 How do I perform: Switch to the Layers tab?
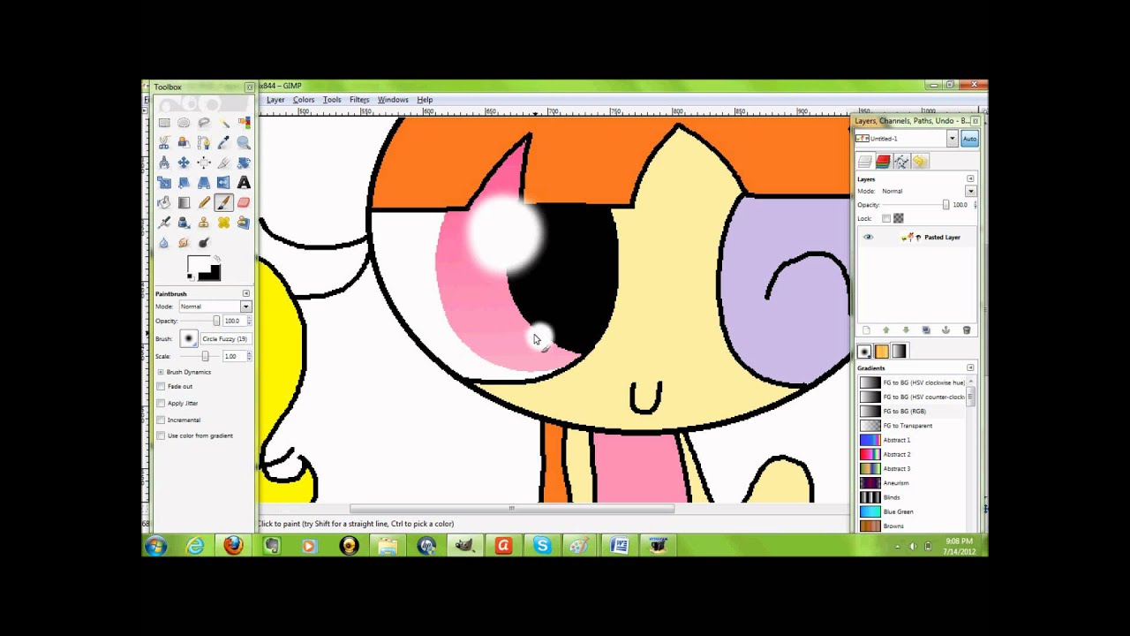click(865, 162)
